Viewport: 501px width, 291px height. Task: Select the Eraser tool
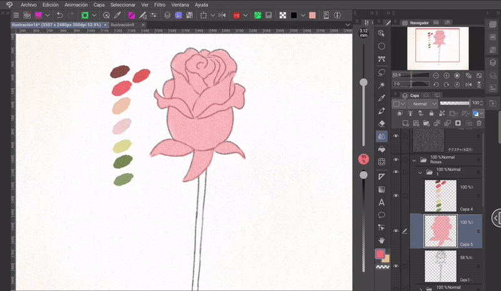point(381,123)
